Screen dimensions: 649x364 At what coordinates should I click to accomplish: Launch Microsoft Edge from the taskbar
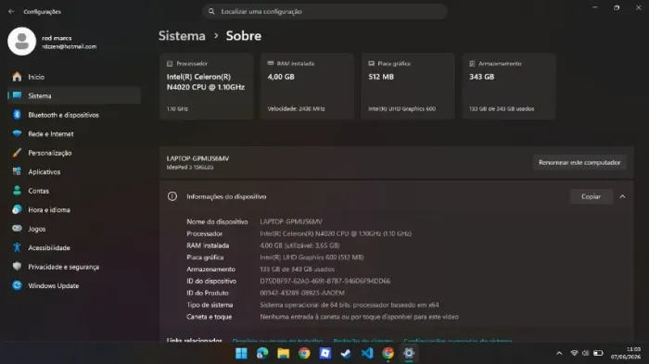pos(262,353)
